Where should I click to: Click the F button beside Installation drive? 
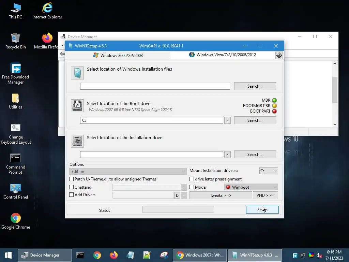click(227, 155)
